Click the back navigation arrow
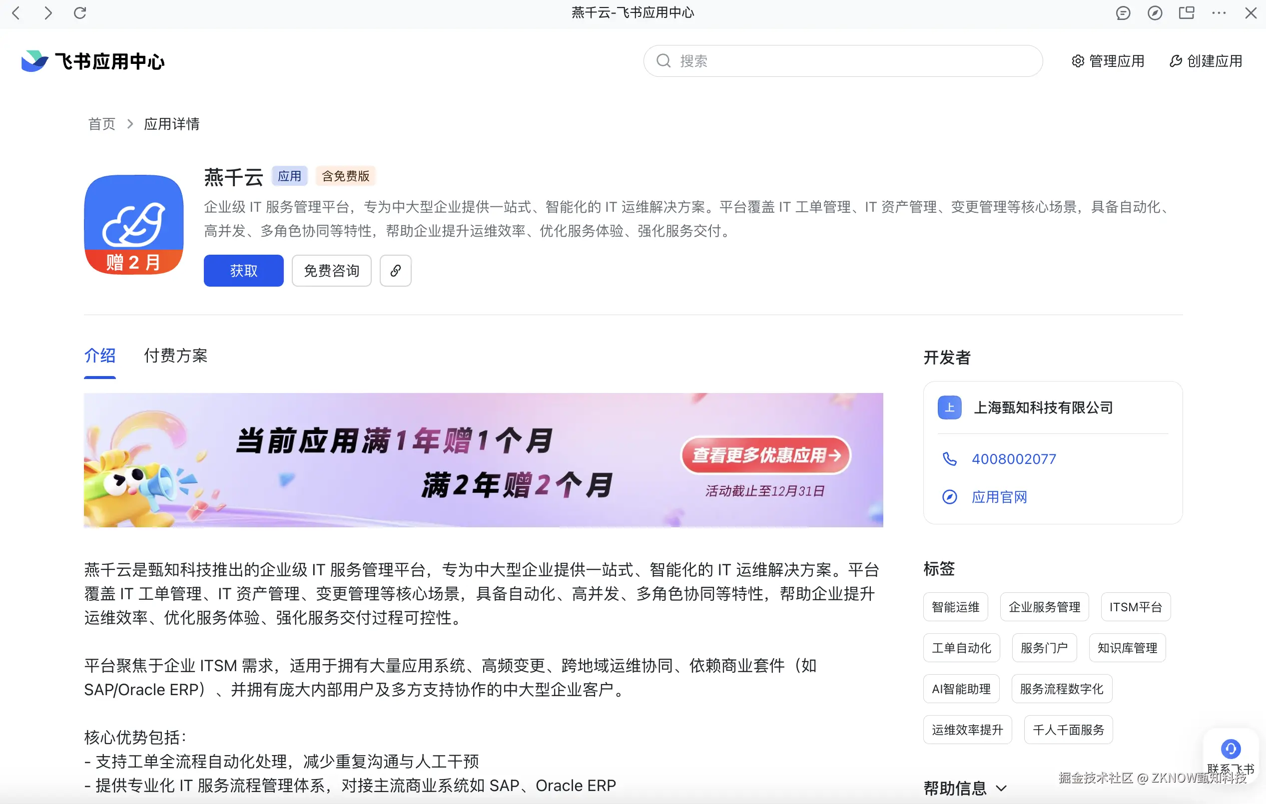 (16, 12)
